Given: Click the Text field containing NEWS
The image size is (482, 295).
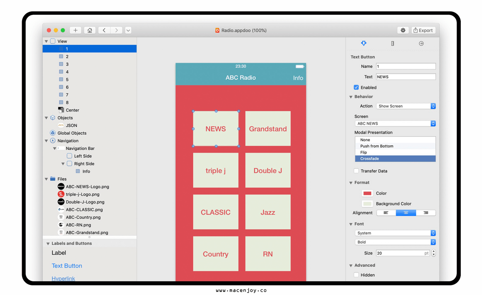Looking at the screenshot, I should point(406,77).
